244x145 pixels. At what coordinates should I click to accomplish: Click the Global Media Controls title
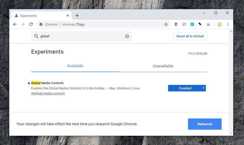[x=47, y=83]
